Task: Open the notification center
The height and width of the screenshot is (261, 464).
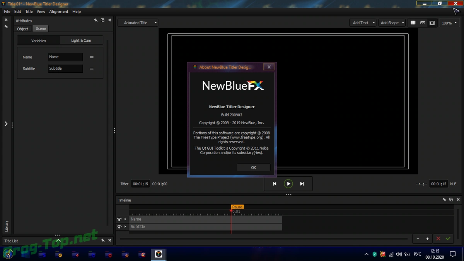Action: point(453,254)
